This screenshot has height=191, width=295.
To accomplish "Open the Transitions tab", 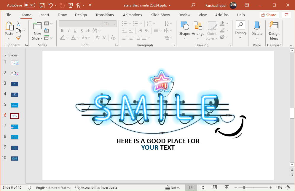I will (x=104, y=15).
